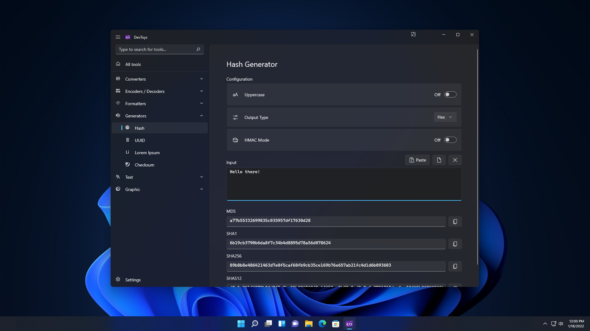The width and height of the screenshot is (590, 331).
Task: Open Microsoft Edge from the taskbar
Action: [322, 324]
